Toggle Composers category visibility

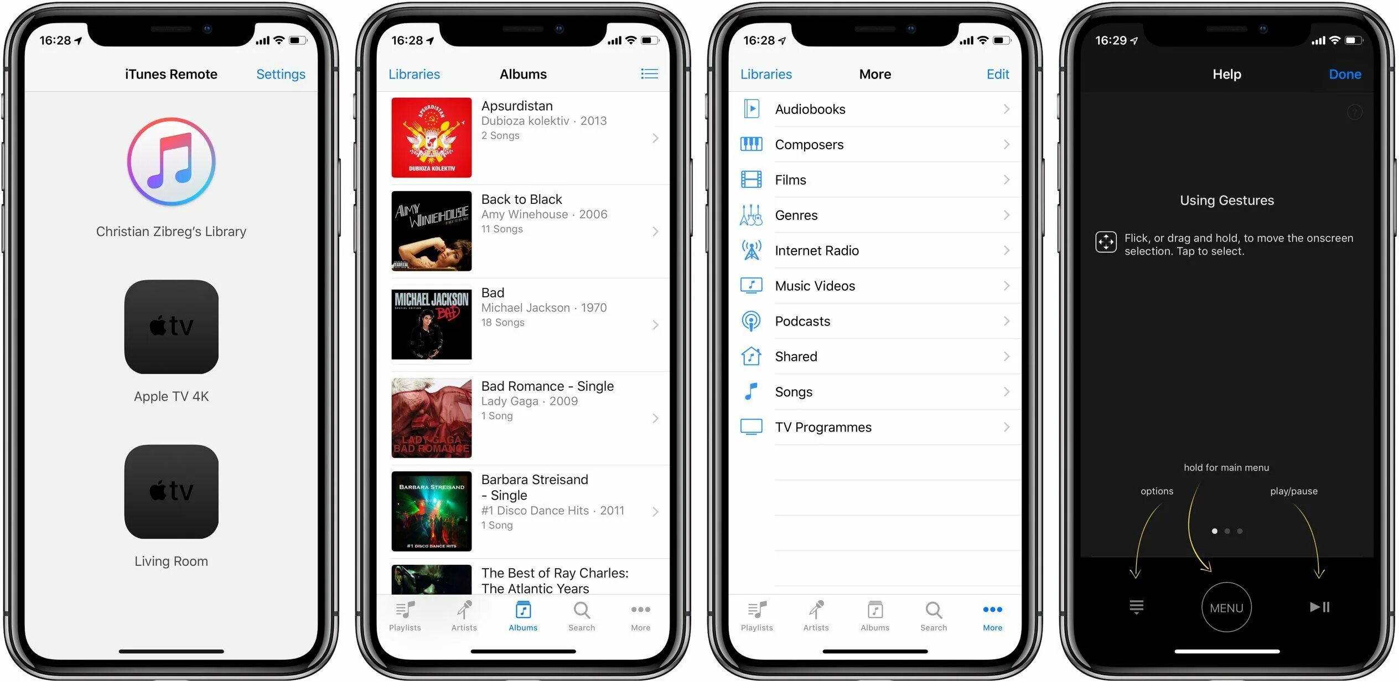click(873, 144)
